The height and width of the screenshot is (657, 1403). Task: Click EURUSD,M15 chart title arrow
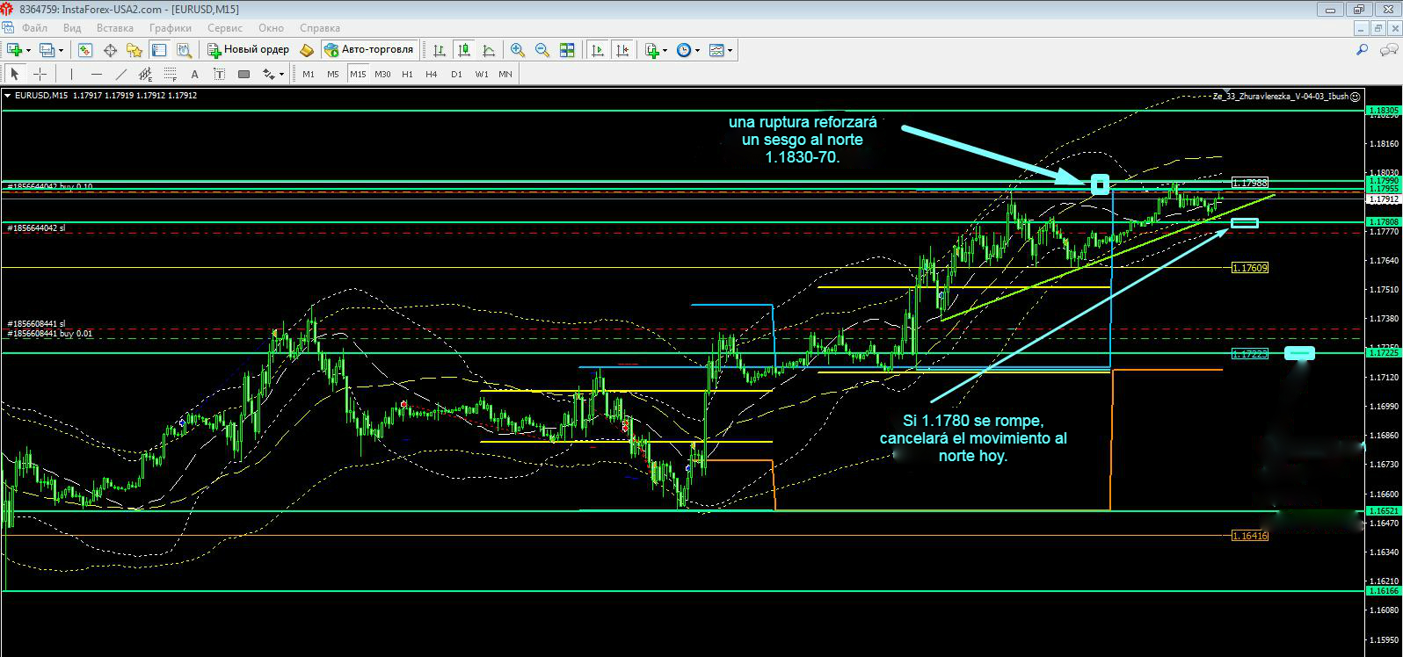click(x=8, y=95)
